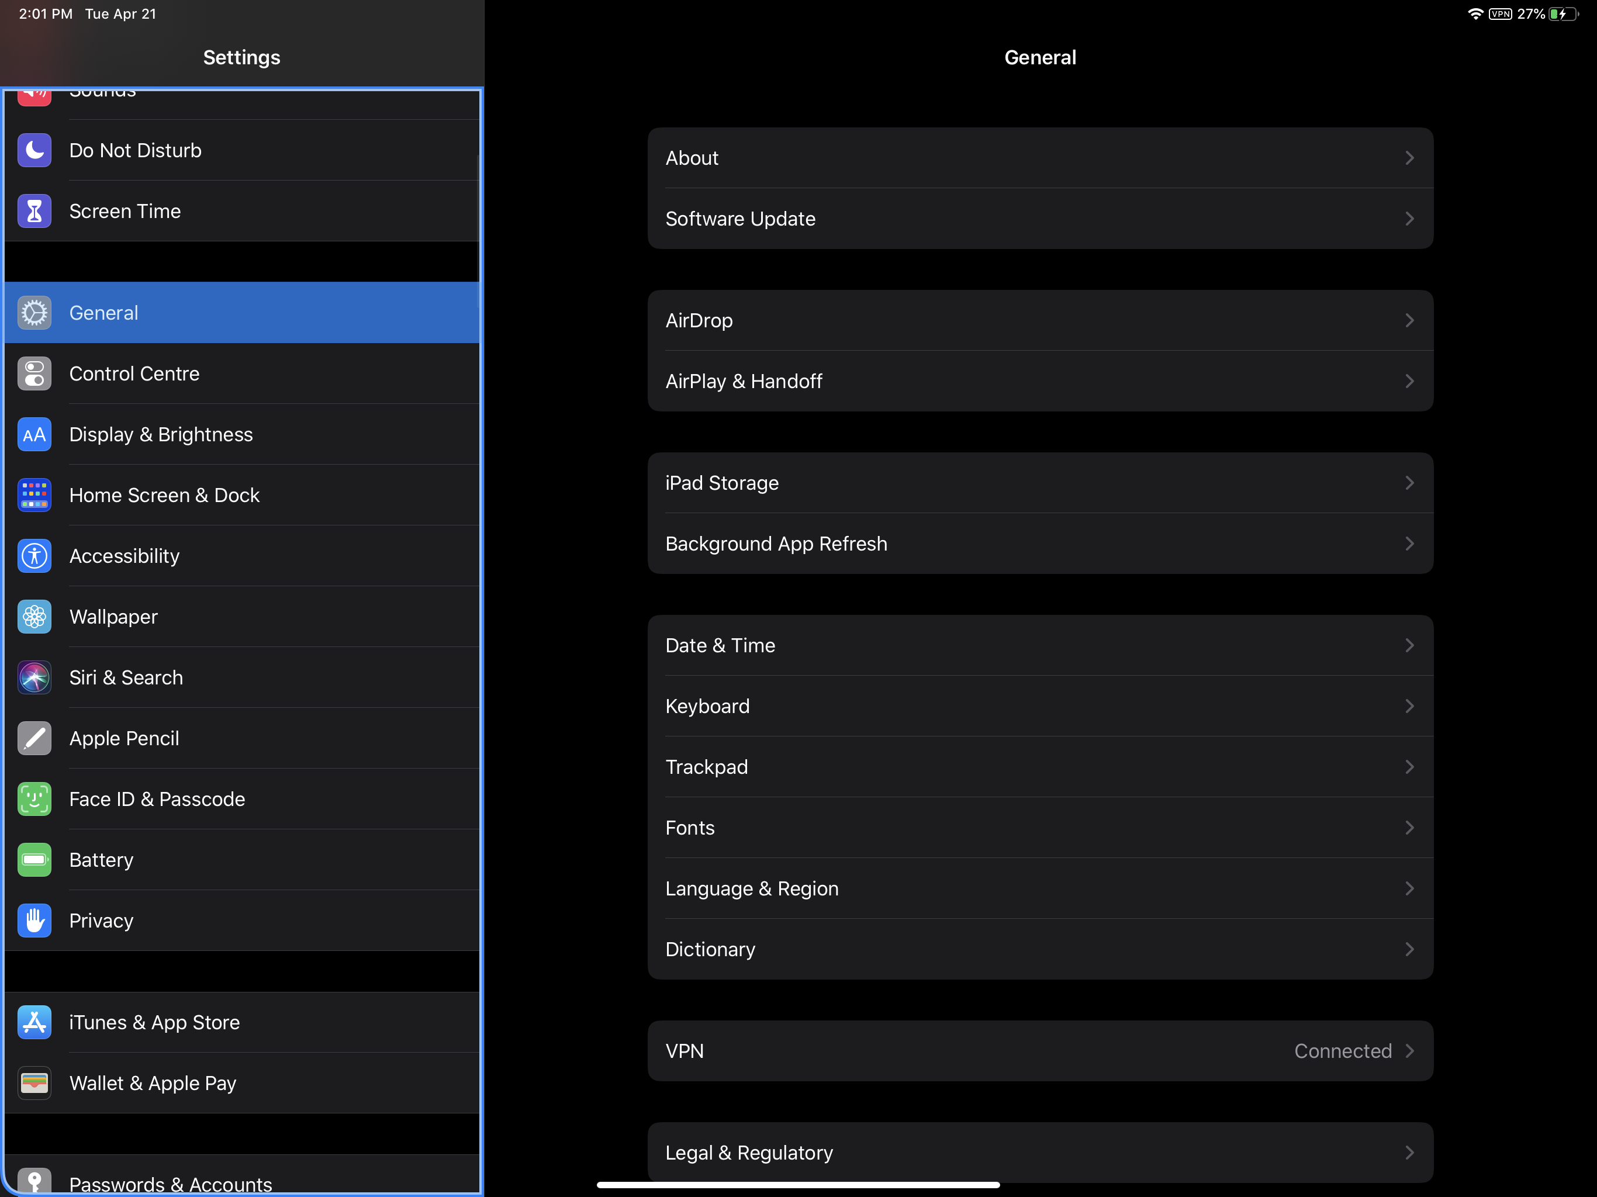Viewport: 1597px width, 1197px height.
Task: Expand the Keyboard row chevron
Action: click(1409, 706)
